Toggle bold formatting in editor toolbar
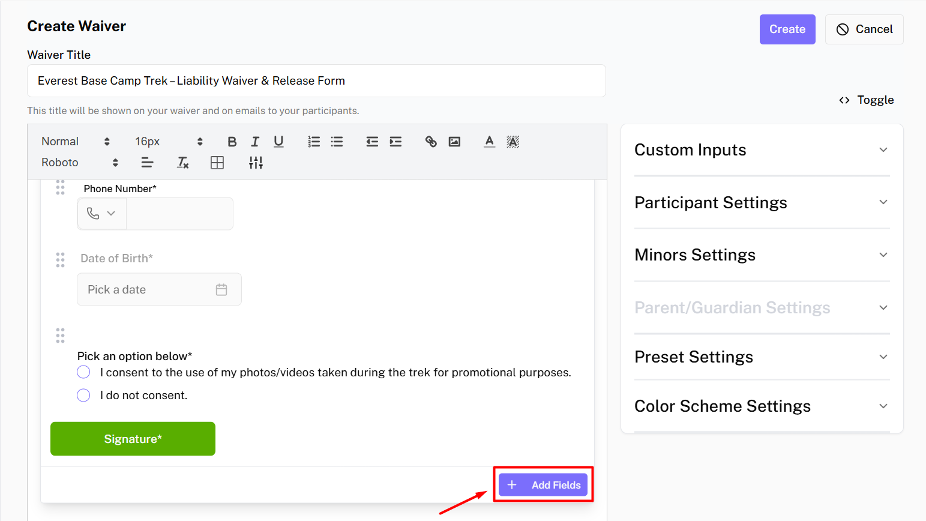The width and height of the screenshot is (926, 521). coord(232,142)
